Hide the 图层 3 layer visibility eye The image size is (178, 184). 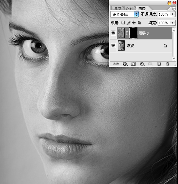113,33
